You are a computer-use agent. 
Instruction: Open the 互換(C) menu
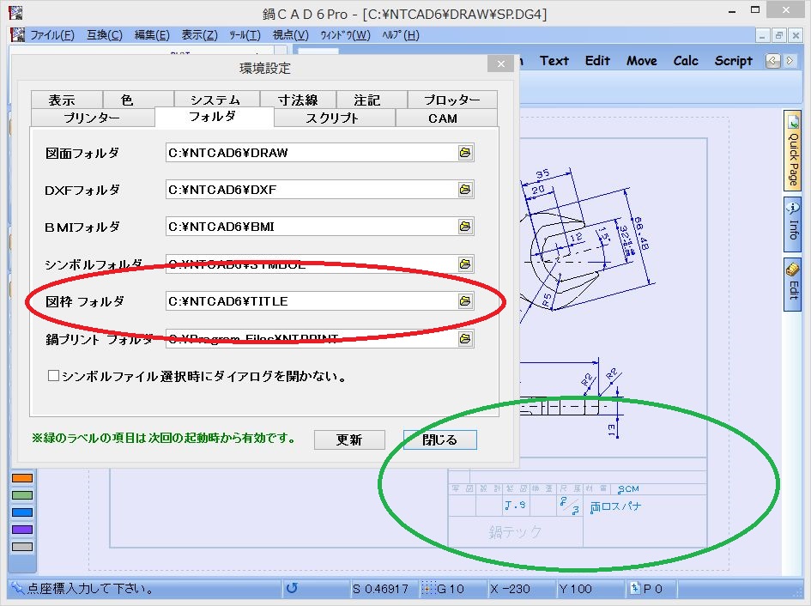(105, 35)
